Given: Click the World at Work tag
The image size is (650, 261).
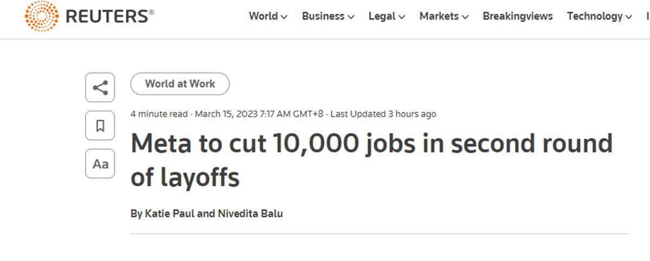Looking at the screenshot, I should pos(180,84).
